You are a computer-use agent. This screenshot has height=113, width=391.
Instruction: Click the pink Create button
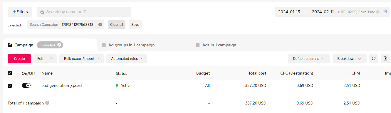point(19,59)
